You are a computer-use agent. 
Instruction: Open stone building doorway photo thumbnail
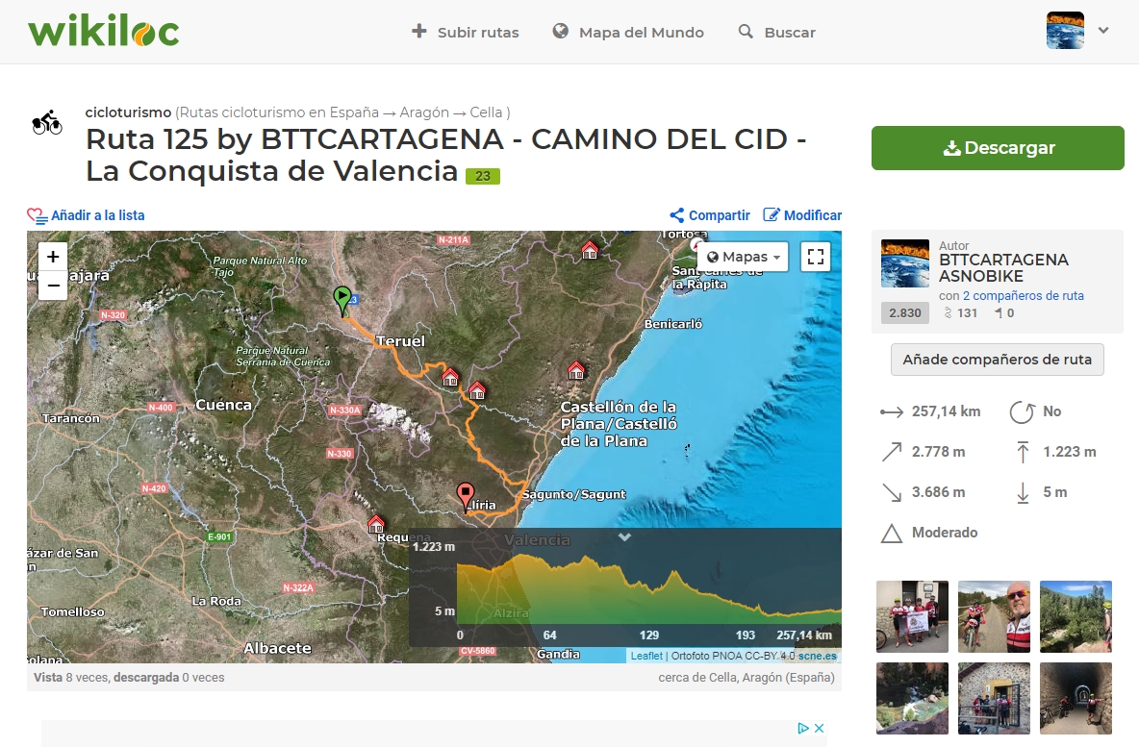994,698
